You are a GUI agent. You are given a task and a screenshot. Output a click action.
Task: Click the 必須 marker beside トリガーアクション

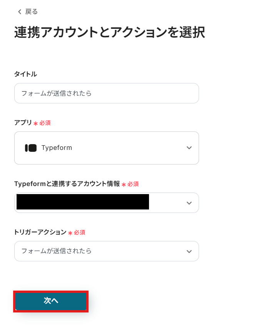point(79,233)
